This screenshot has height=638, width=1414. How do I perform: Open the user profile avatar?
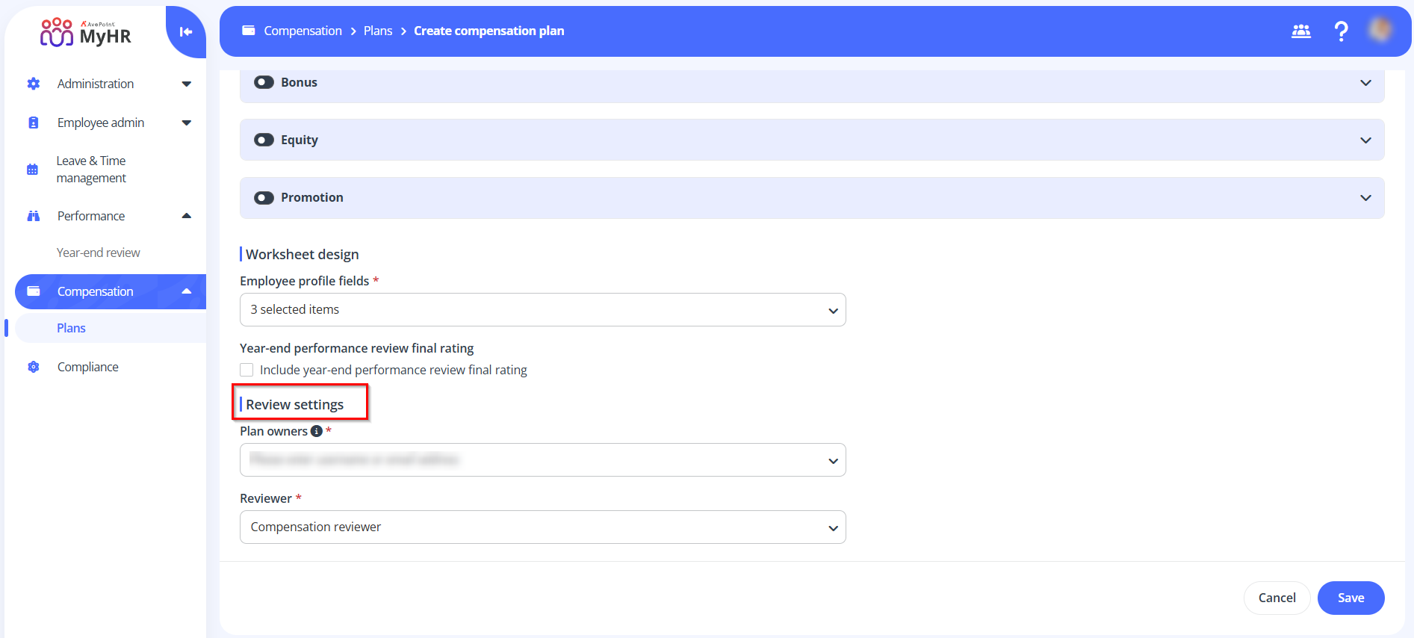point(1380,30)
